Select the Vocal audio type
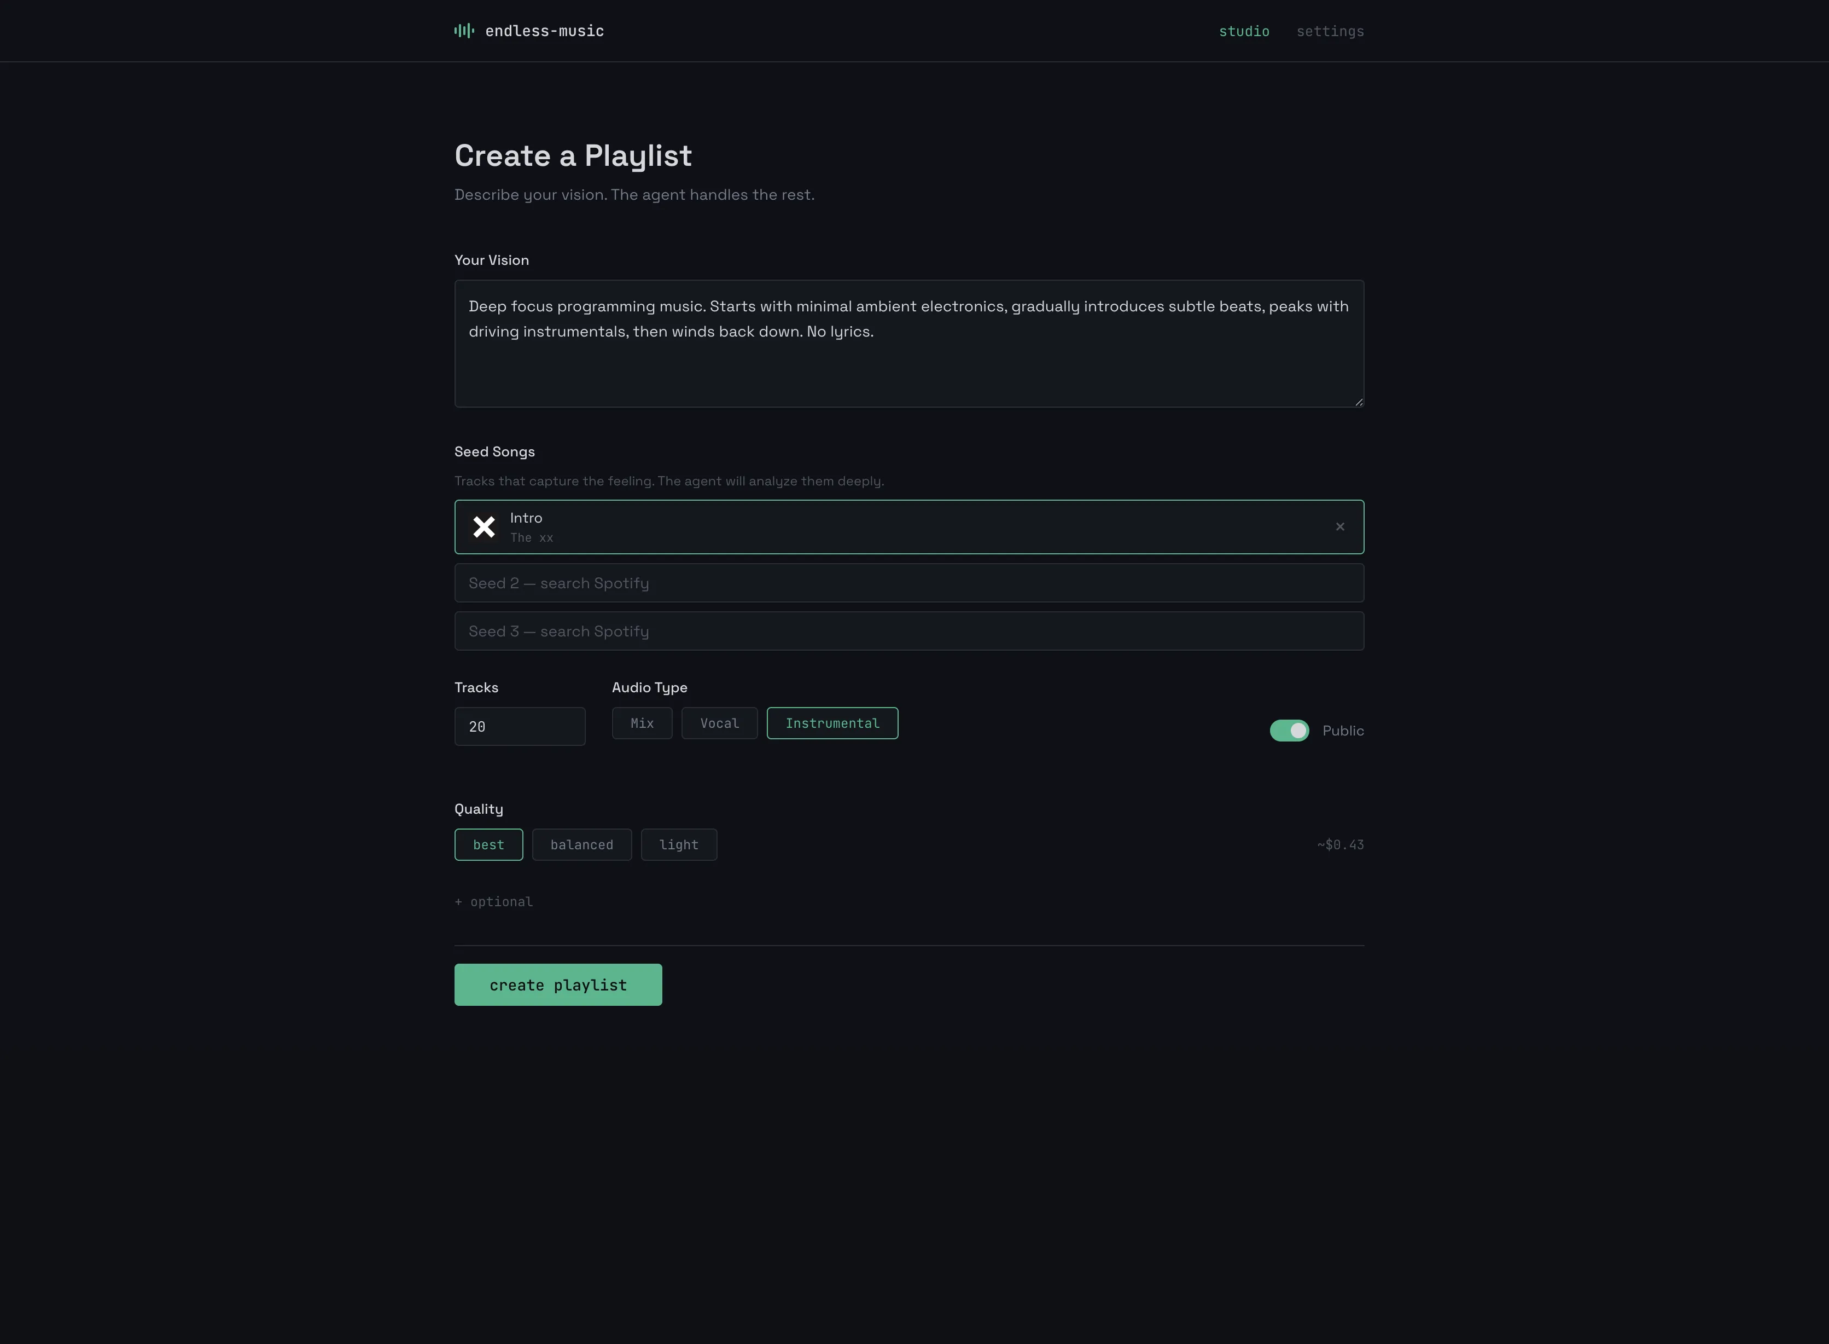Image resolution: width=1829 pixels, height=1344 pixels. [719, 722]
